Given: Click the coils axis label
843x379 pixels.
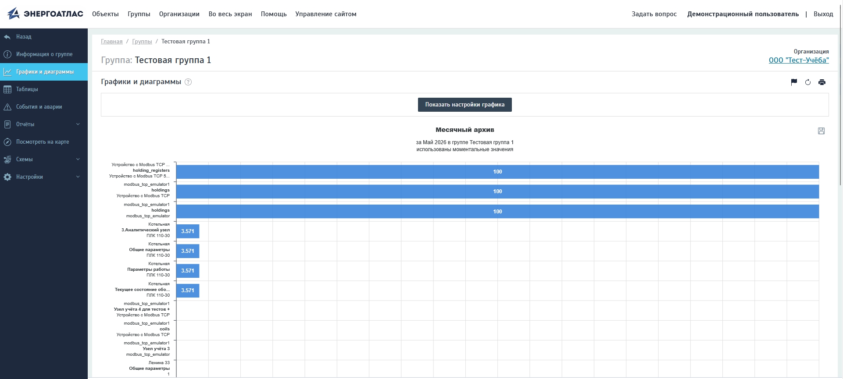Looking at the screenshot, I should [164, 329].
